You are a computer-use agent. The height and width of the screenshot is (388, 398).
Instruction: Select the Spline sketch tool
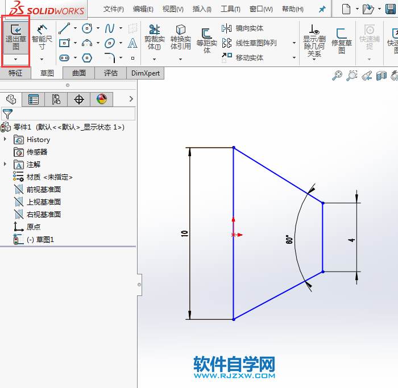(110, 28)
